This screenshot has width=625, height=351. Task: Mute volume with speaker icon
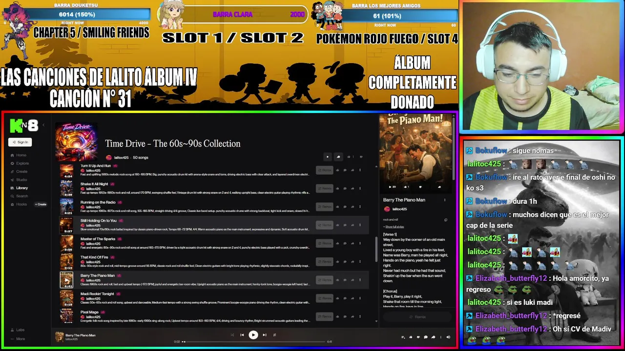point(448,337)
